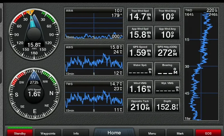The image size is (224, 136).
Task: Tap the True Wnd Ang data box
Action: (x=167, y=15)
